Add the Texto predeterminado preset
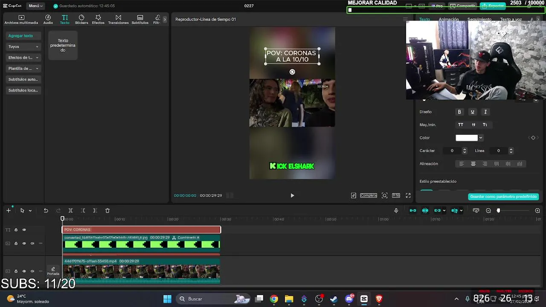This screenshot has width=546, height=307. coord(63,45)
